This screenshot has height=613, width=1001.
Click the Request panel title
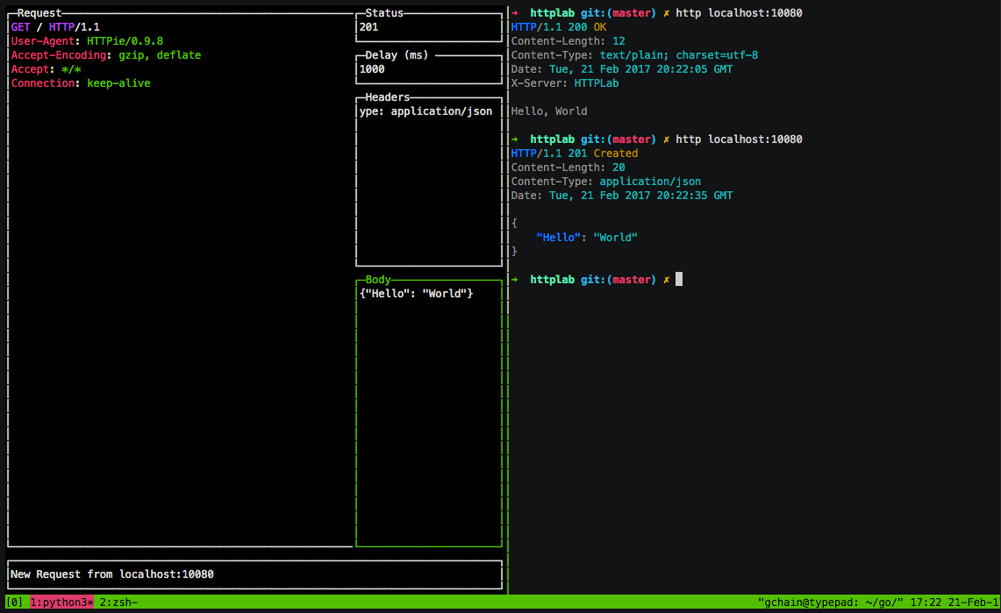point(39,13)
